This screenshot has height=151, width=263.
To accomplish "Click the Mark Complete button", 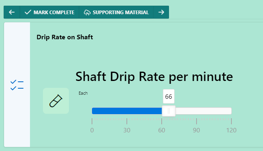I will click(49, 12).
